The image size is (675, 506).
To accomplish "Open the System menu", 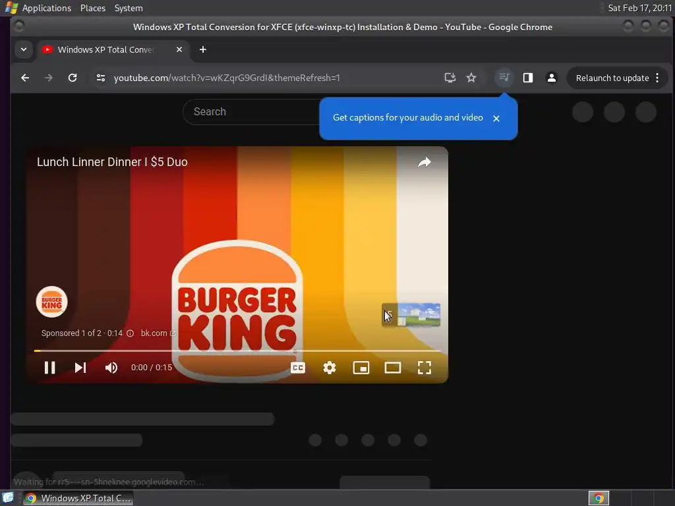I will (129, 8).
